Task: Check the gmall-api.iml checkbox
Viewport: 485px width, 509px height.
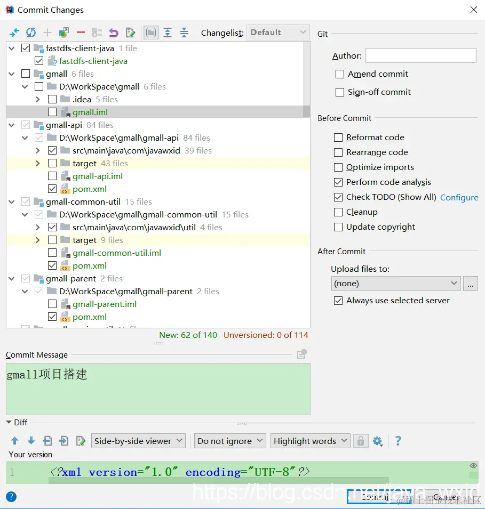Action: pos(52,176)
